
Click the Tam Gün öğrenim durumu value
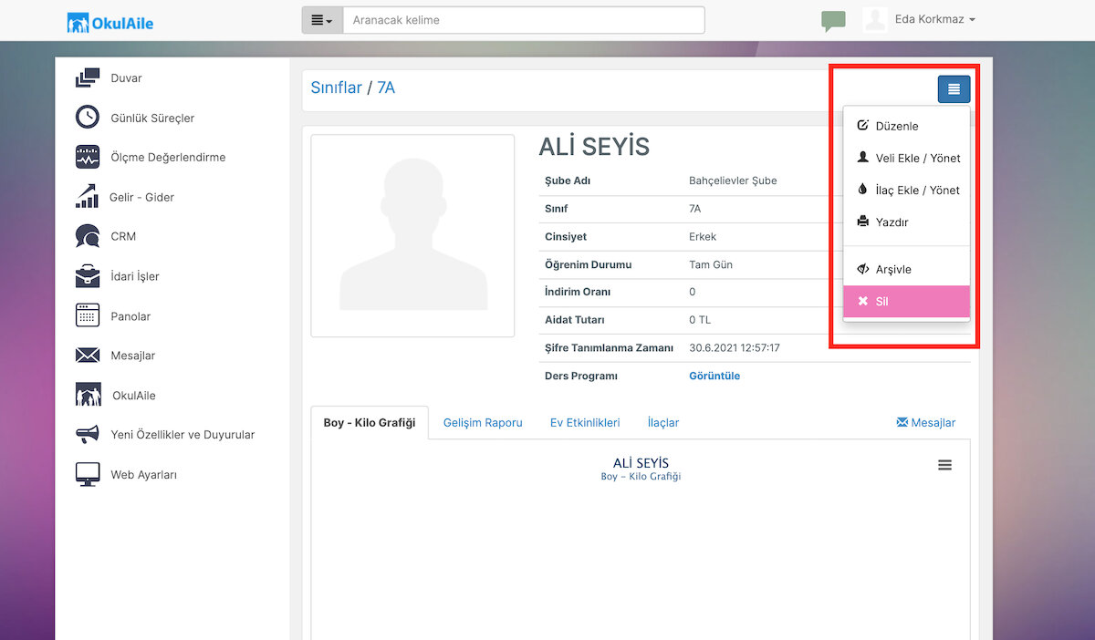tap(711, 264)
